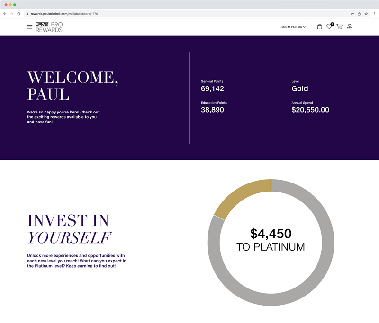379x323 pixels.
Task: Open the user account profile icon
Action: tap(350, 27)
